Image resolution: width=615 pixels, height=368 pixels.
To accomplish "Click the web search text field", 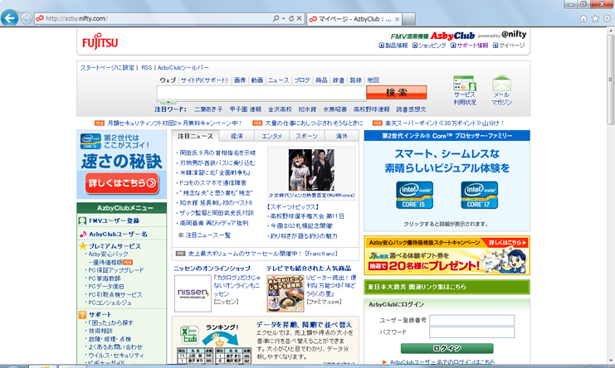I will (261, 93).
